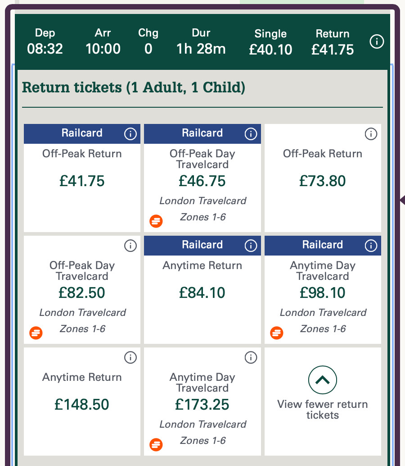Select the £84.10 Anytime Return fare
This screenshot has height=466, width=405.
click(202, 293)
